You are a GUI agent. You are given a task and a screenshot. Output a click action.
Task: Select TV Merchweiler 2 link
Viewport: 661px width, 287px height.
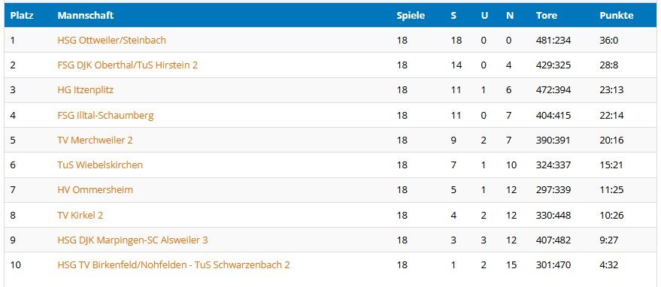95,140
